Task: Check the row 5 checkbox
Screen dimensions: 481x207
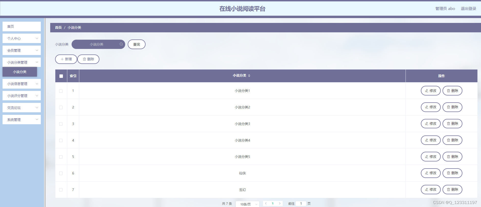Action: point(61,157)
